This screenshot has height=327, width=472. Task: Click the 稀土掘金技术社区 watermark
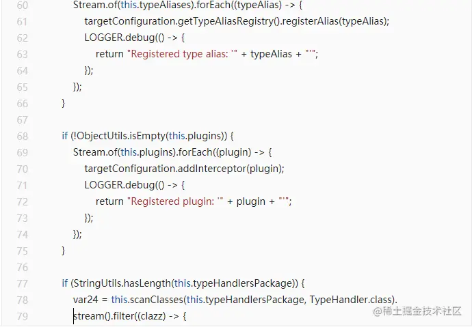click(417, 311)
